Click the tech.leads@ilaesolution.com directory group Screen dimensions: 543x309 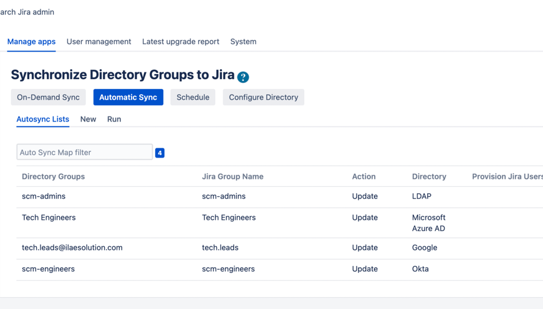click(72, 247)
